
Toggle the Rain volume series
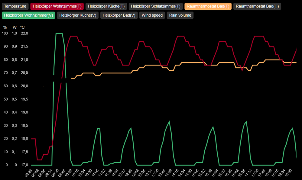click(180, 15)
